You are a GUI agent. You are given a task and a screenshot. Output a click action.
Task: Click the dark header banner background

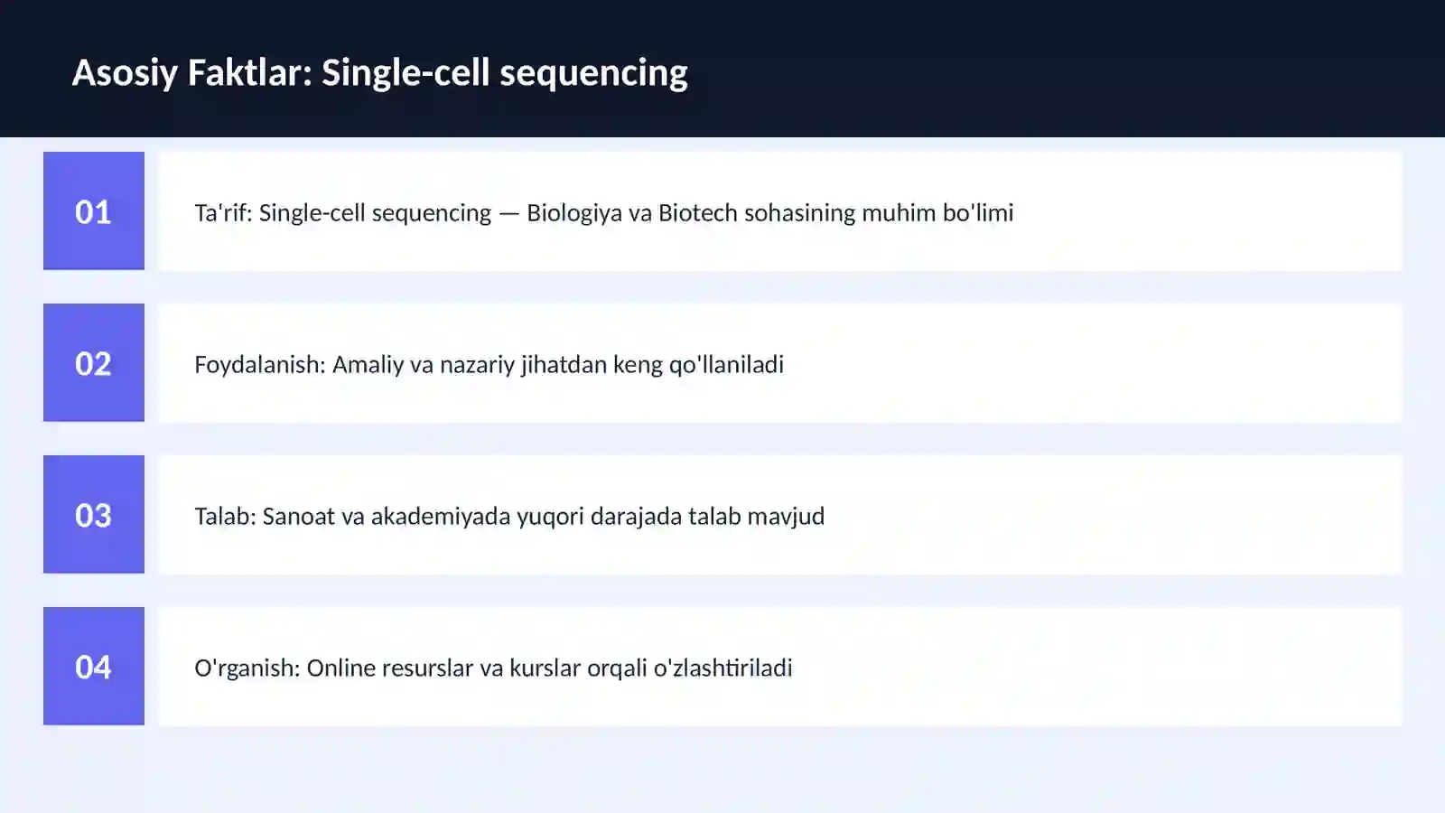1066,69
